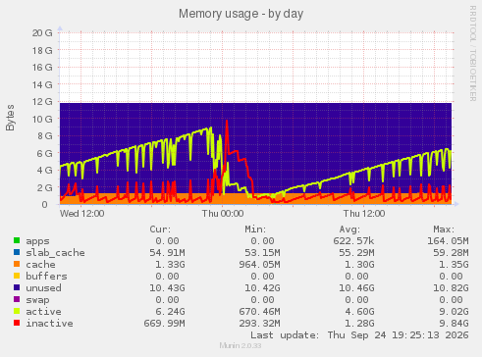Click the apps Max value 164.05M
Screen dimensions: 482x357
(448, 241)
